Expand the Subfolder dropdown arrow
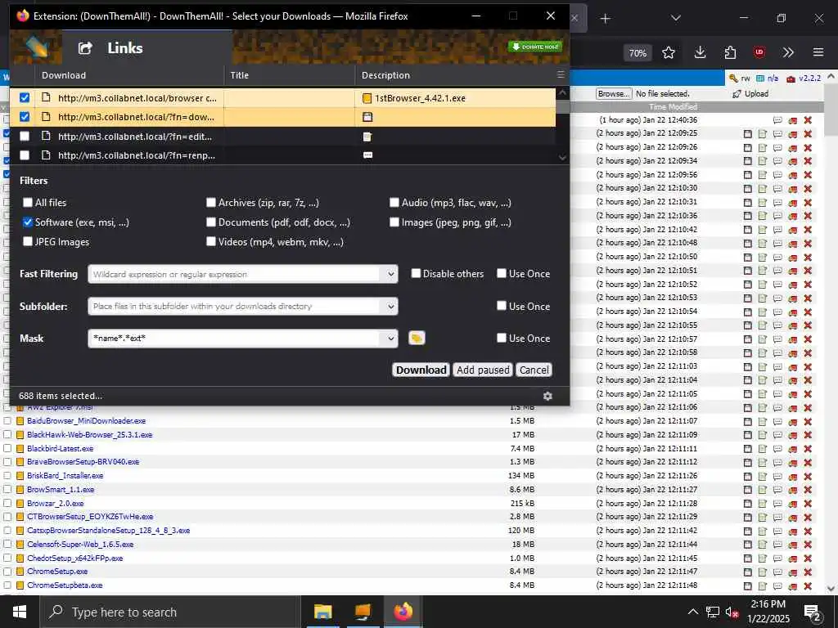Screen dimensions: 838x628 [390, 307]
